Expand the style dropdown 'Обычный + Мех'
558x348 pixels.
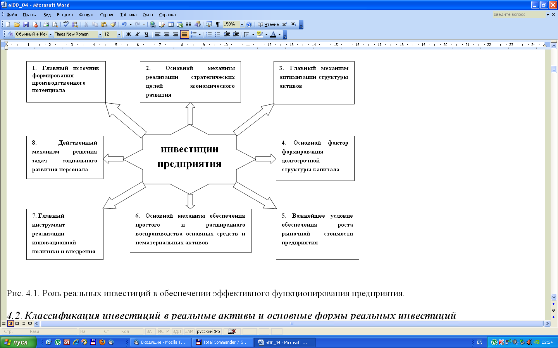pyautogui.click(x=50, y=34)
